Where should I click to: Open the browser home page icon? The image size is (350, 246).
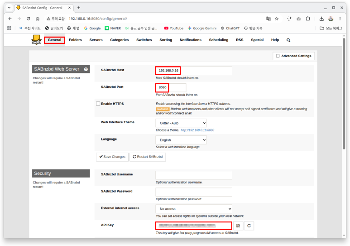[x=38, y=19]
